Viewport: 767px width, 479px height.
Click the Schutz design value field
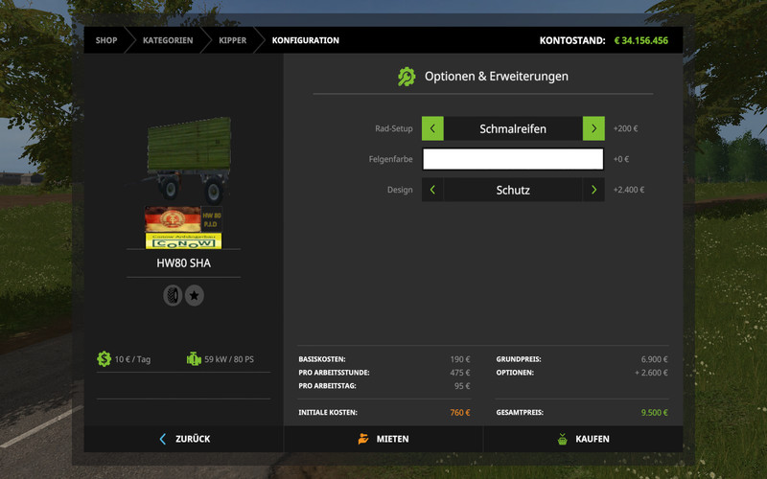[513, 190]
